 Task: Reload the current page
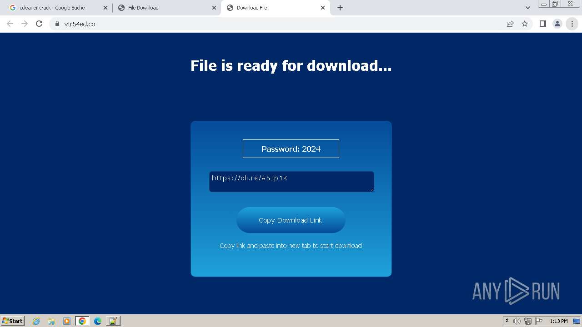(39, 24)
